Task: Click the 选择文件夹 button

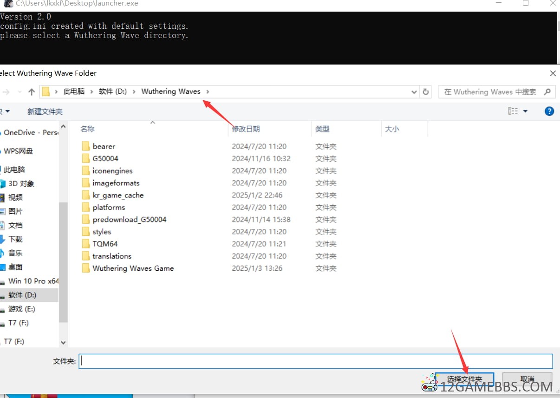Action: [464, 379]
